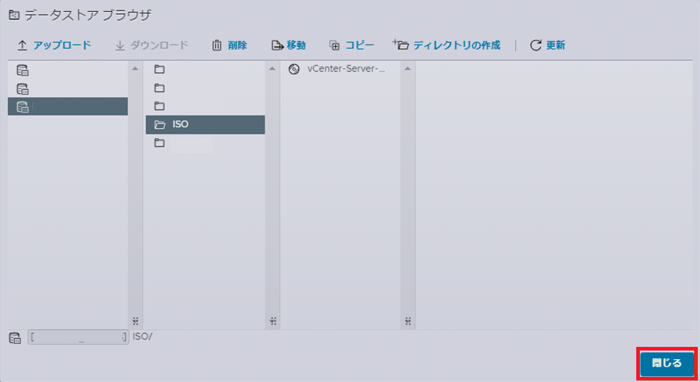Open the first folder above ISO
Screen dimensions: 700x382
point(160,70)
